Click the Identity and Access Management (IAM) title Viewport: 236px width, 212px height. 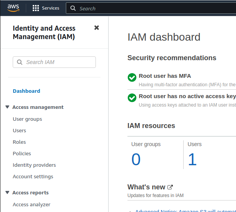[x=44, y=33]
